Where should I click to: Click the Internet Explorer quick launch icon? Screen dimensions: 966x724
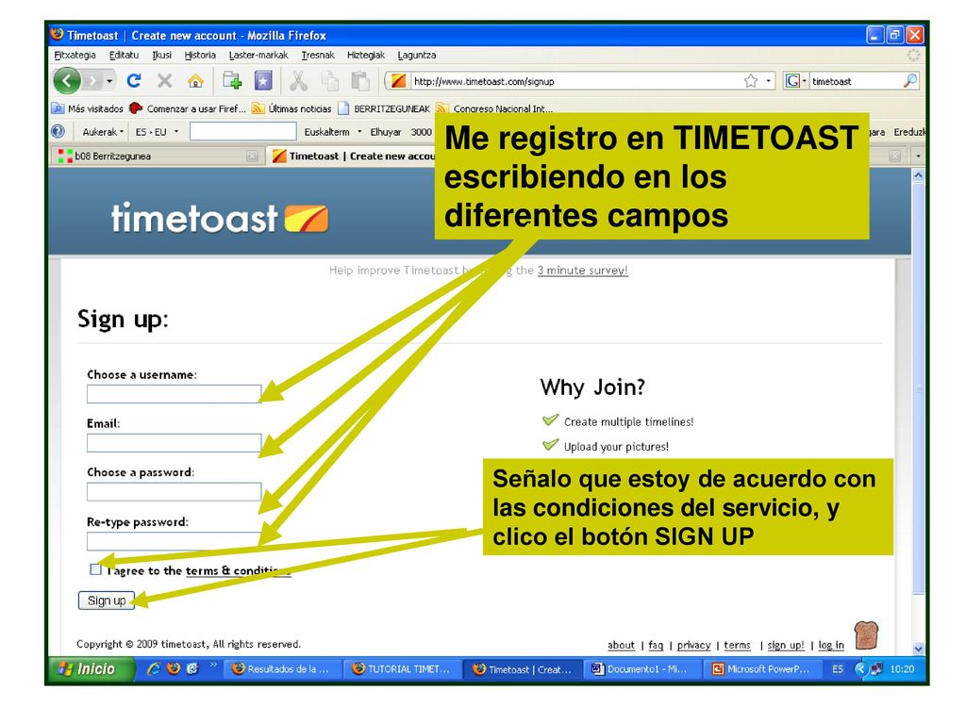point(154,668)
